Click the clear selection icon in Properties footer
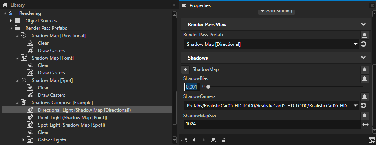Image resolution: width=376 pixels, height=145 pixels. 184,140
